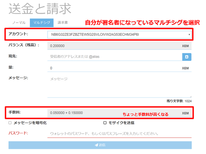
Task: Tick the モザイクを送信 checkbox
Action: pos(105,123)
